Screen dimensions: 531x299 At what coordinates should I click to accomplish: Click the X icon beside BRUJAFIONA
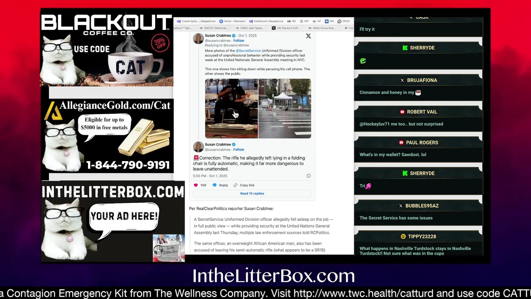(x=402, y=80)
